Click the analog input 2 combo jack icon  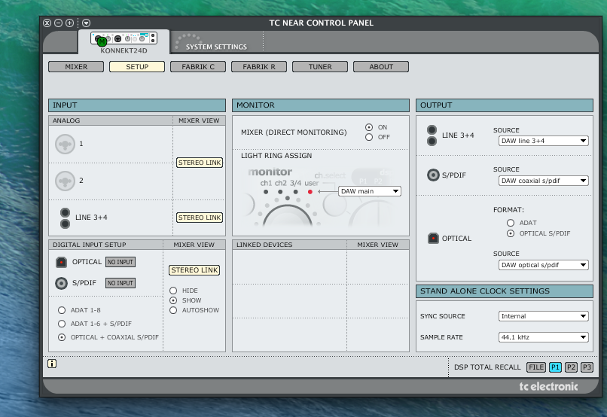coord(66,181)
